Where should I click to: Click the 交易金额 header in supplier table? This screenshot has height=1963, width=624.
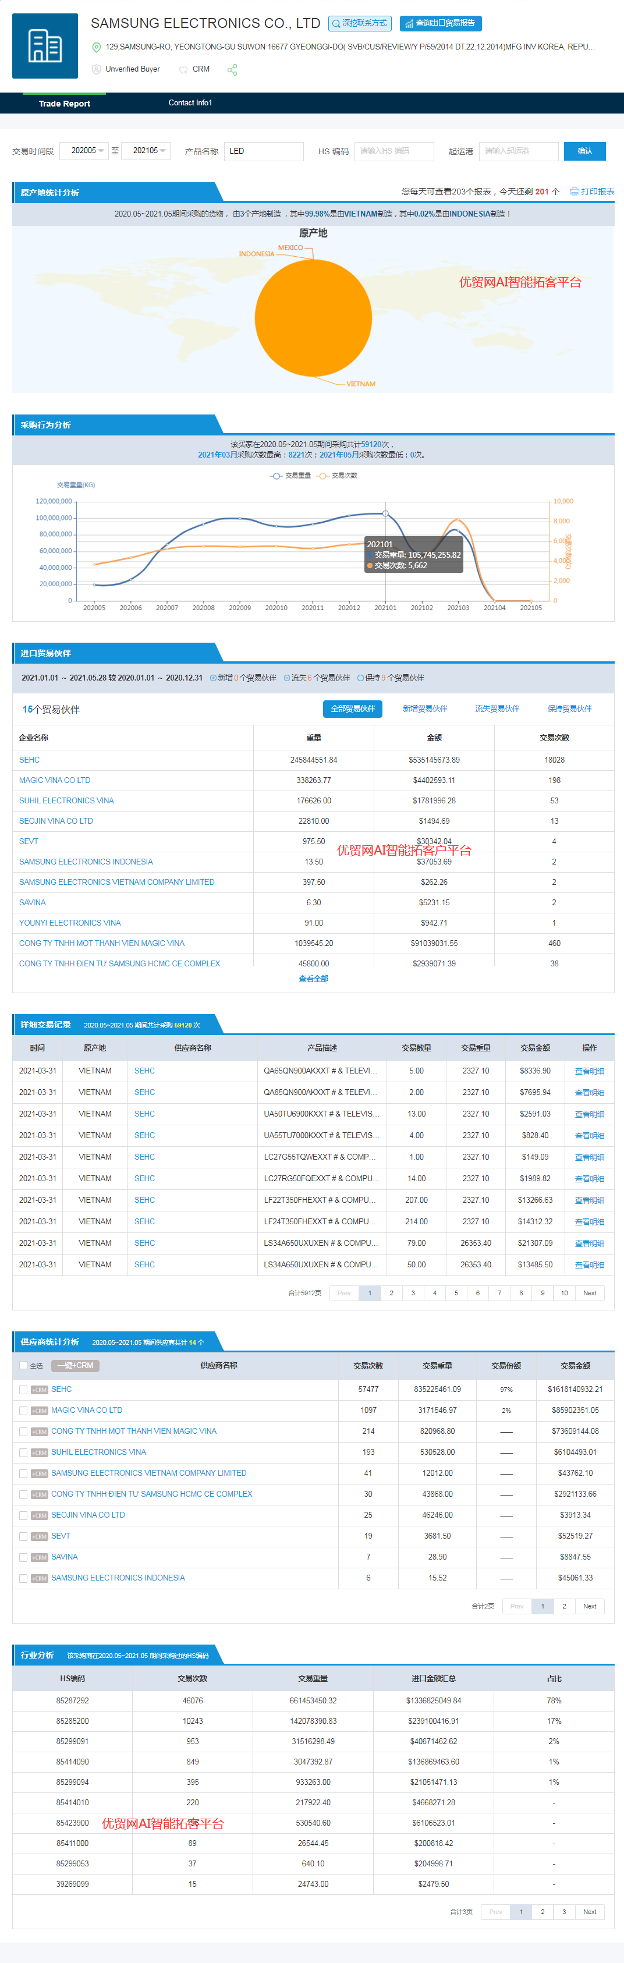pyautogui.click(x=575, y=1365)
